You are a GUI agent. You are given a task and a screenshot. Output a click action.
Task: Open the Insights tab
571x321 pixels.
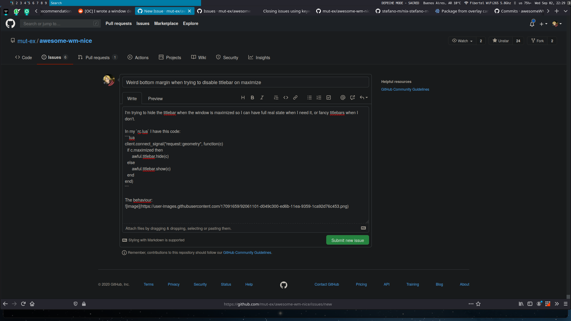click(x=259, y=57)
